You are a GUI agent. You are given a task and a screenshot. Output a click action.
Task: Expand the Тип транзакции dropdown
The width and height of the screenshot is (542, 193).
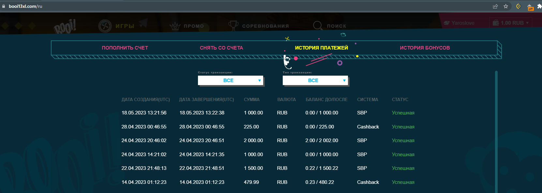tap(315, 81)
